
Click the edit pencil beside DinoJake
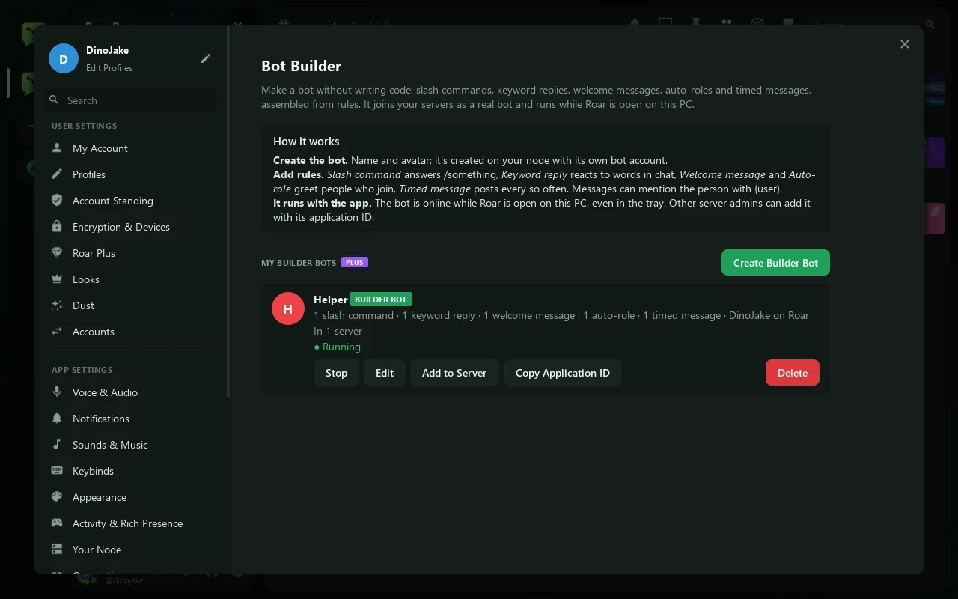click(206, 58)
